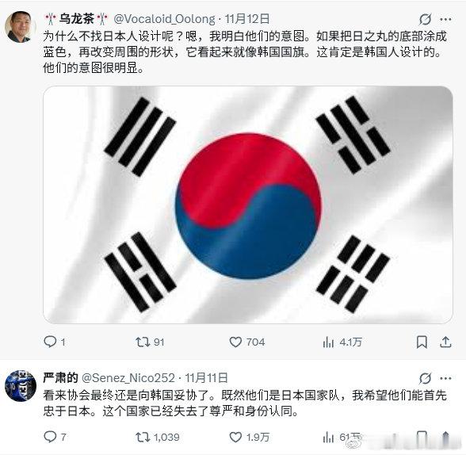The height and width of the screenshot is (455, 466).
Task: Open the more options menu on the 严肃的 post
Action: [445, 378]
